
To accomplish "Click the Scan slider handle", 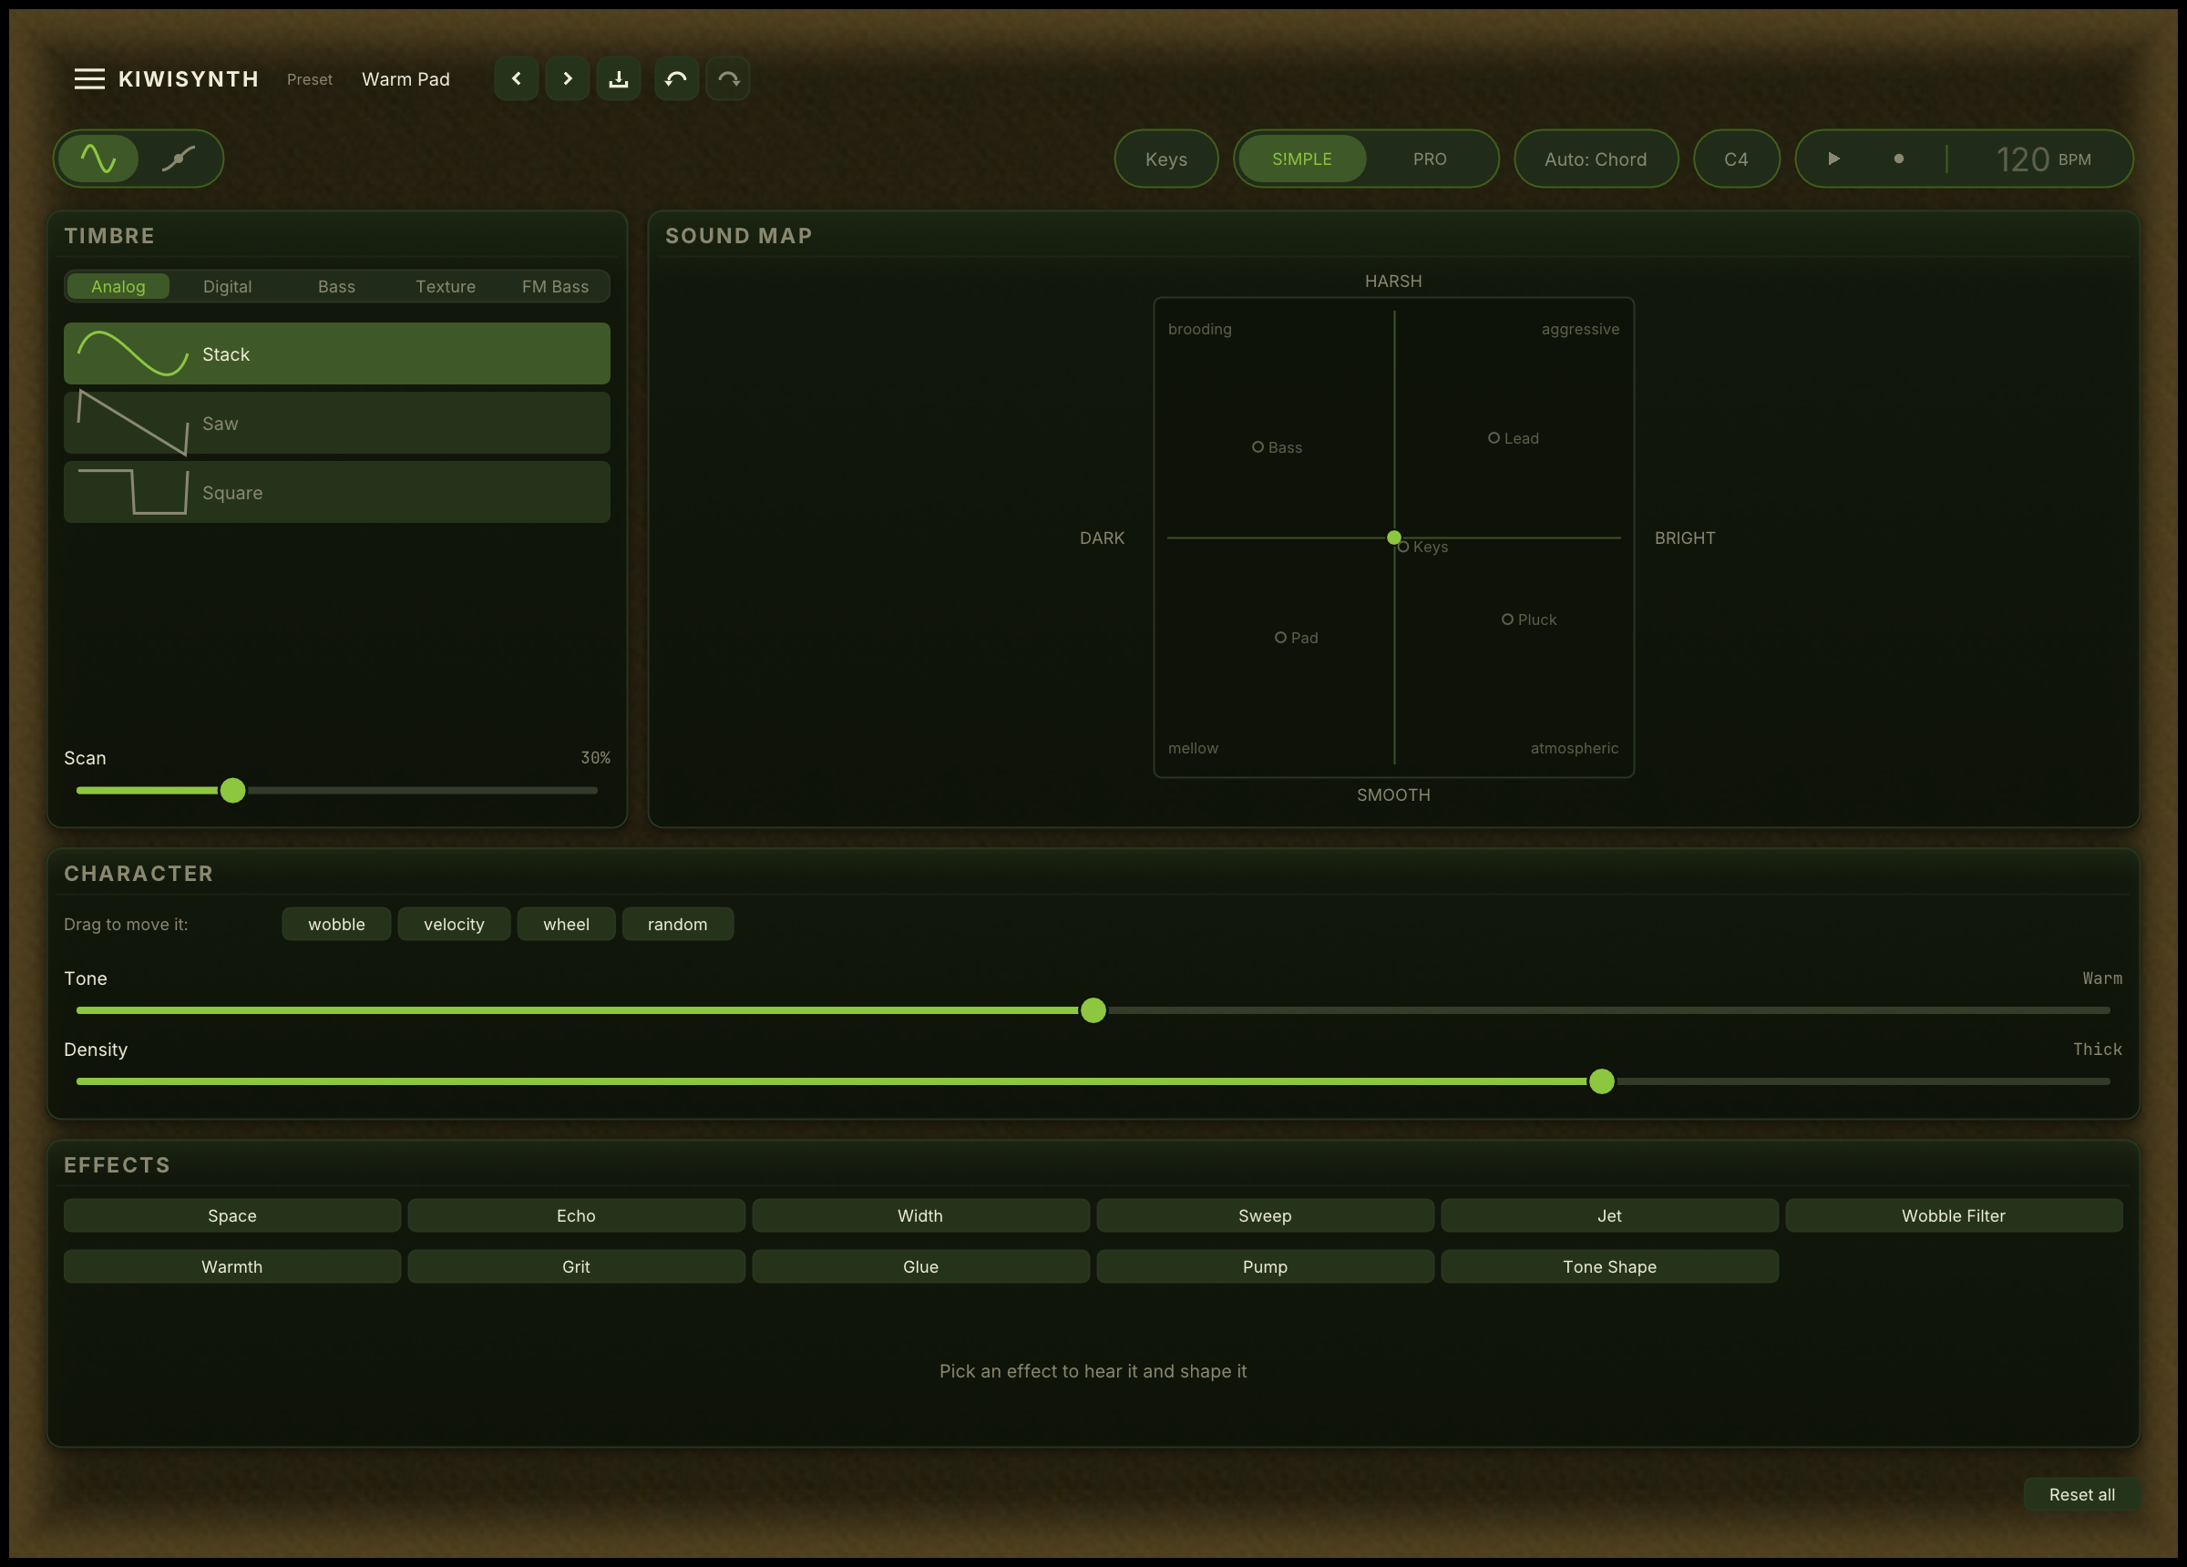I will 232,791.
